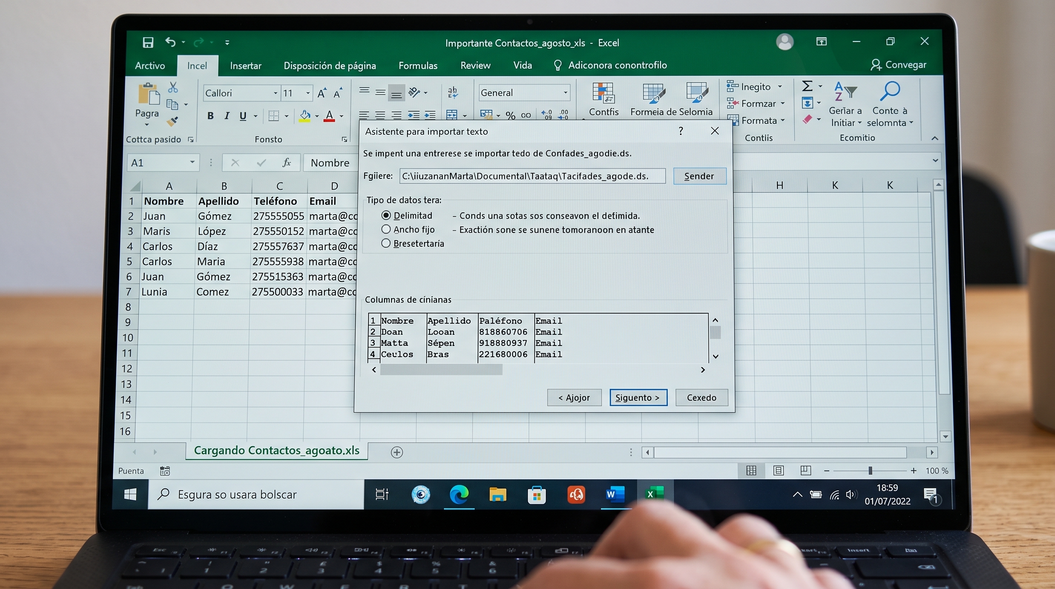Click the Save icon in title bar
This screenshot has height=589, width=1055.
(x=148, y=42)
